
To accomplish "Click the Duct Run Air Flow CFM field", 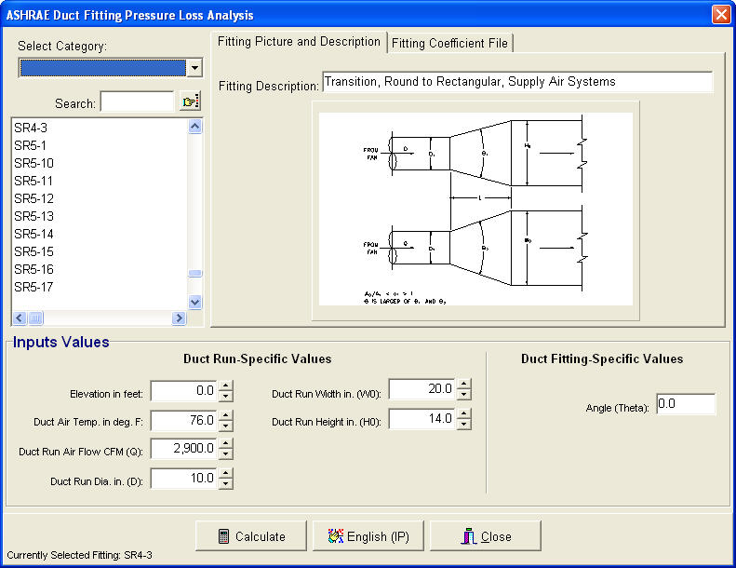I will [x=183, y=449].
